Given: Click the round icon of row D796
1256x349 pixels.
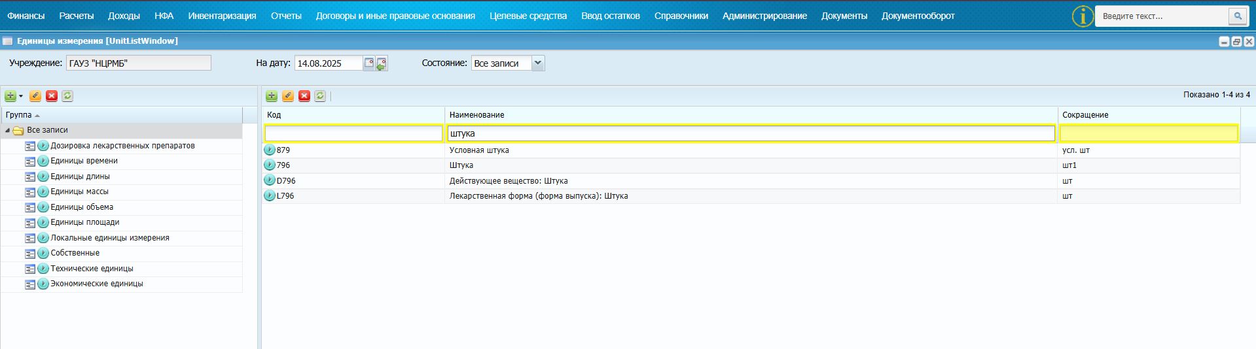Looking at the screenshot, I should [x=270, y=180].
